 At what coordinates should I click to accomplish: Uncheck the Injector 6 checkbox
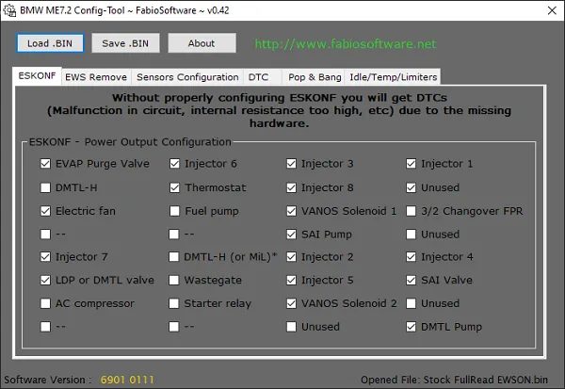click(174, 164)
